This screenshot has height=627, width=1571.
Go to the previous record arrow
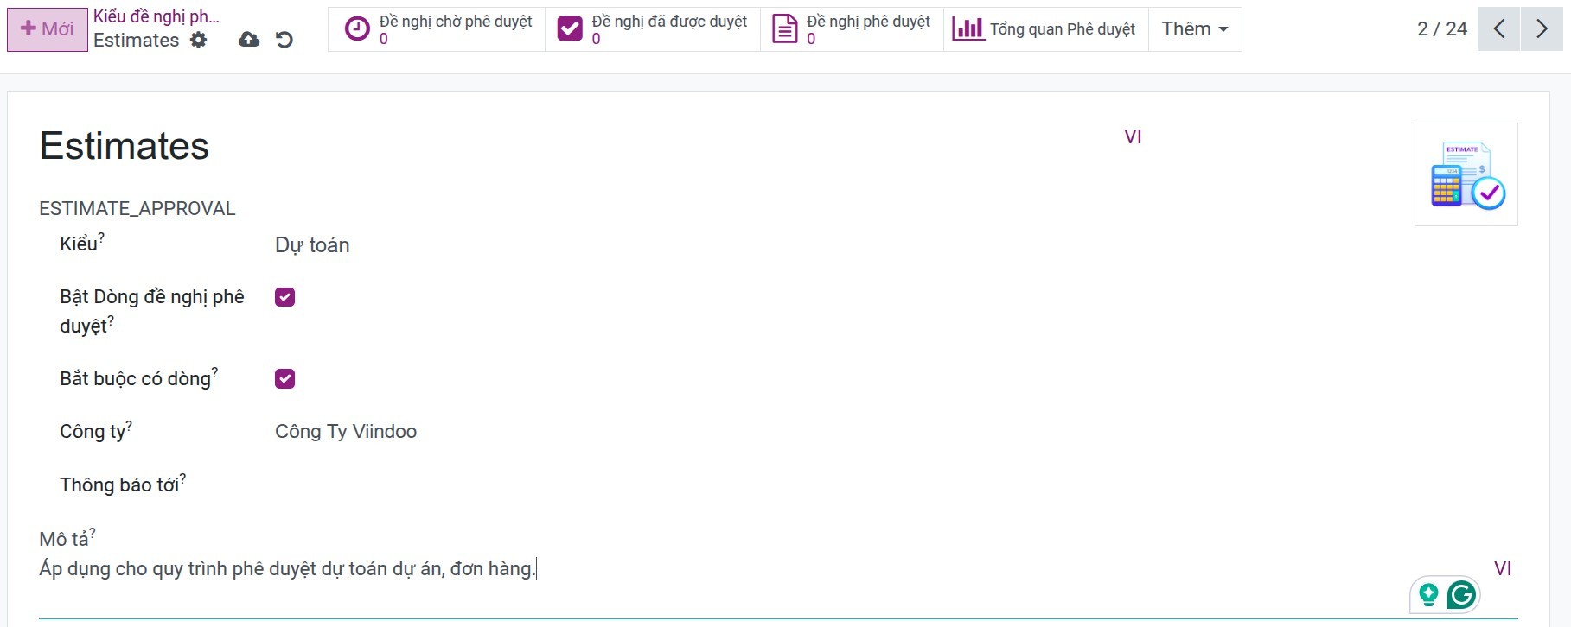(x=1499, y=28)
